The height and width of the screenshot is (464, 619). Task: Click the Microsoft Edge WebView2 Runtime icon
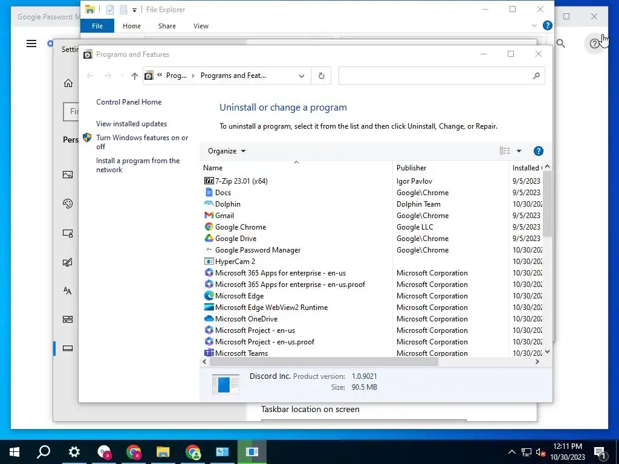click(209, 307)
